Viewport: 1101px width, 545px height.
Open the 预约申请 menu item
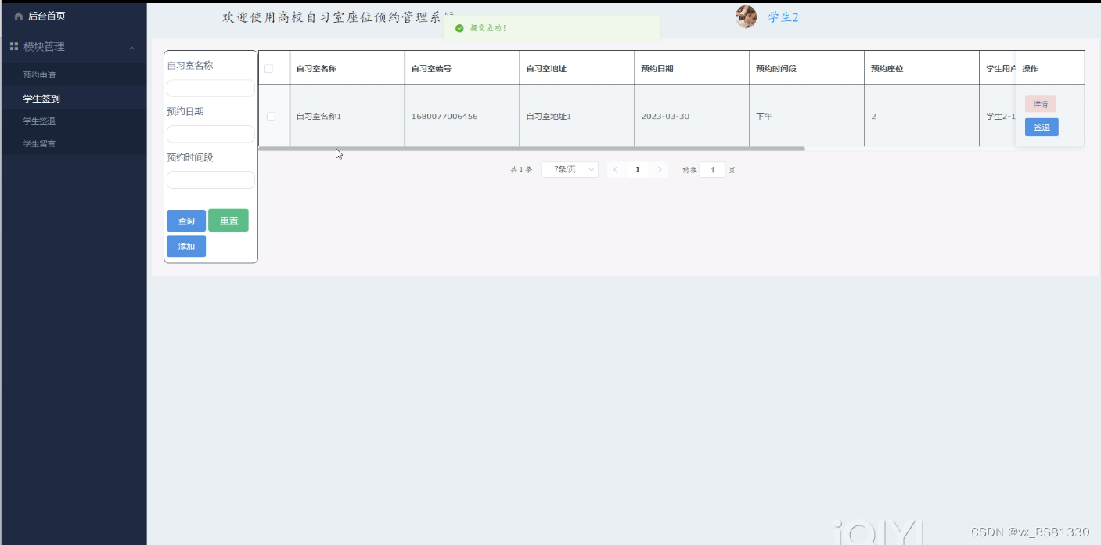click(39, 75)
